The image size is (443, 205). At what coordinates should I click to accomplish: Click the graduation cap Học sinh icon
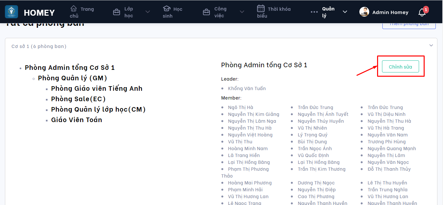coord(167,8)
